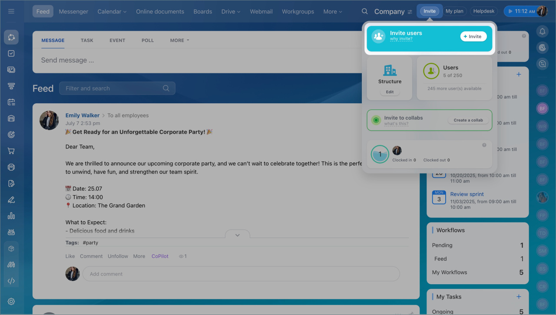The image size is (556, 315).
Task: Open the Drive dropdown menu
Action: click(231, 12)
